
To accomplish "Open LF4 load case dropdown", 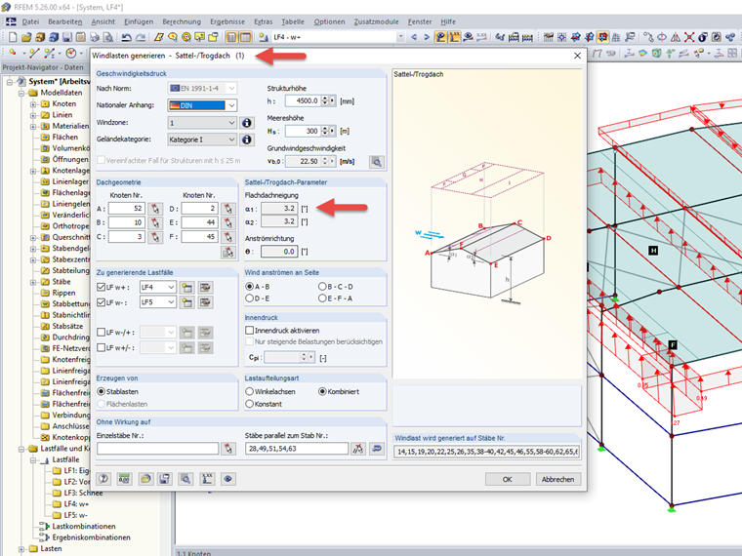I will coord(171,287).
